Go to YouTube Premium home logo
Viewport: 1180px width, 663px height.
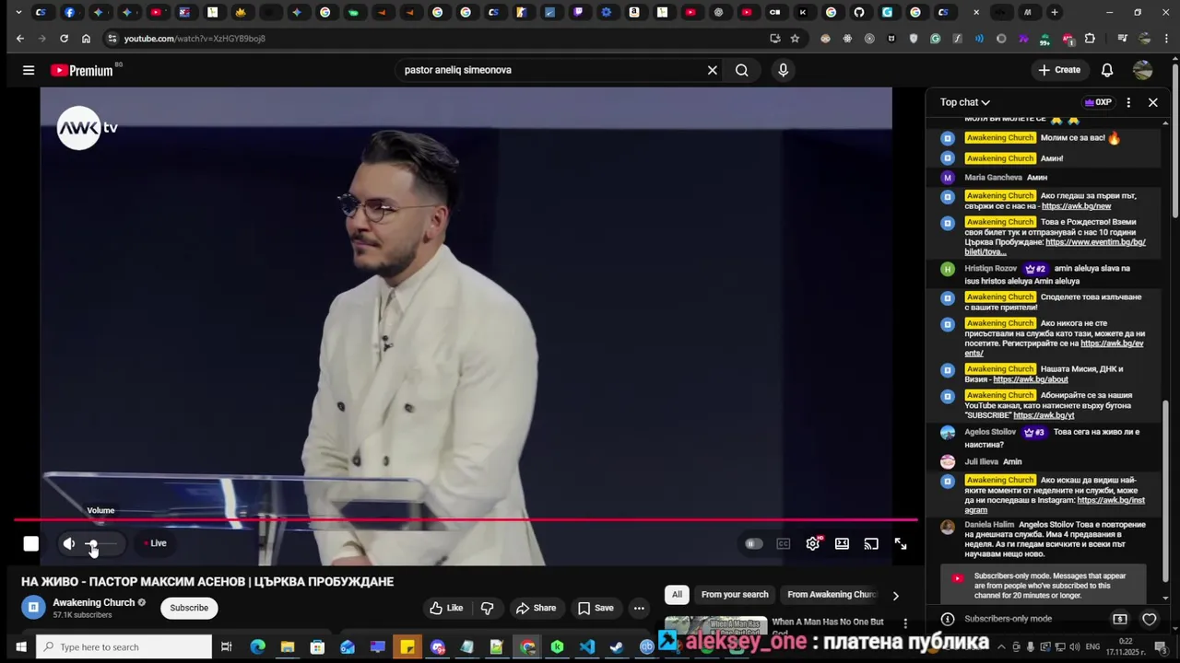[83, 70]
